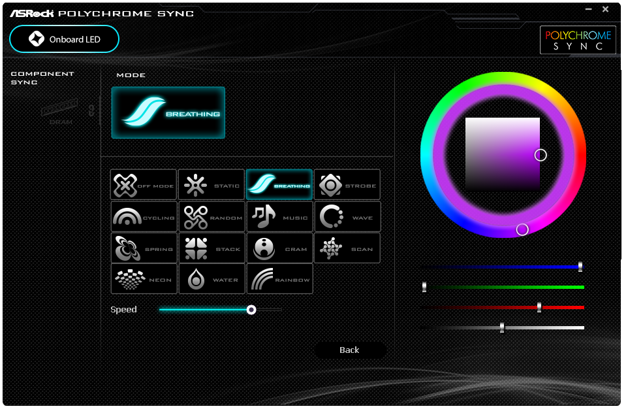Click the Back button

[x=351, y=350]
